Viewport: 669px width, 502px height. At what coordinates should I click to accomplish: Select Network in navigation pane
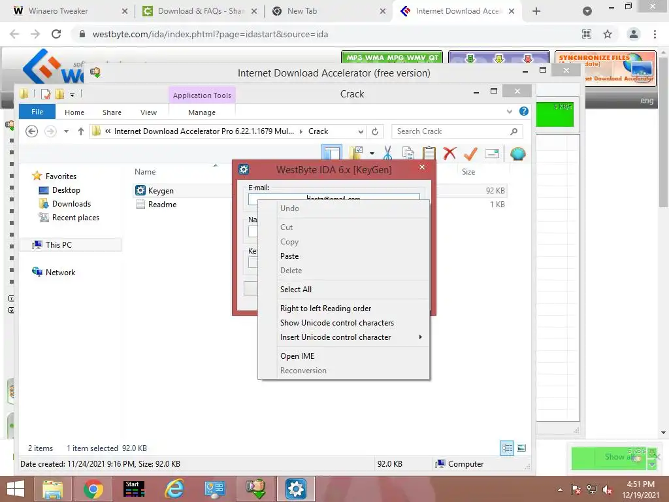pyautogui.click(x=60, y=273)
